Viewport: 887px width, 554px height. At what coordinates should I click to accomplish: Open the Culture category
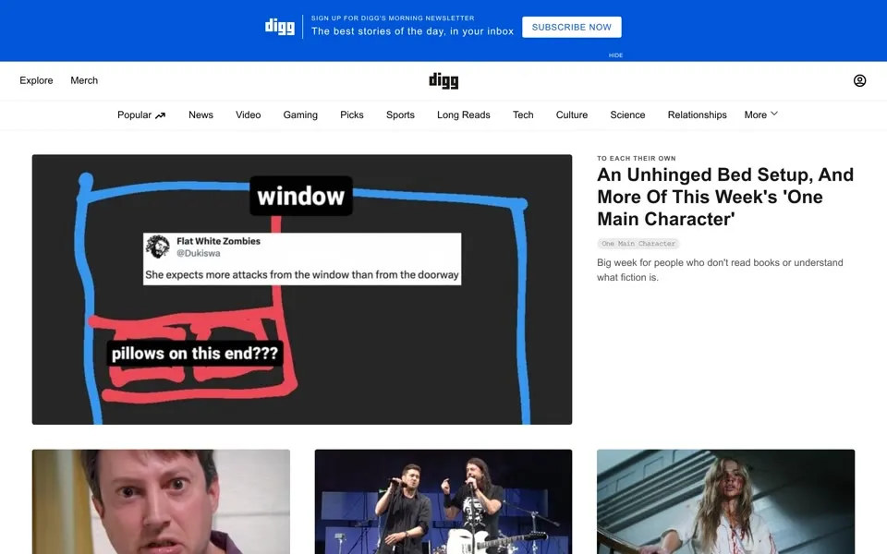[571, 114]
